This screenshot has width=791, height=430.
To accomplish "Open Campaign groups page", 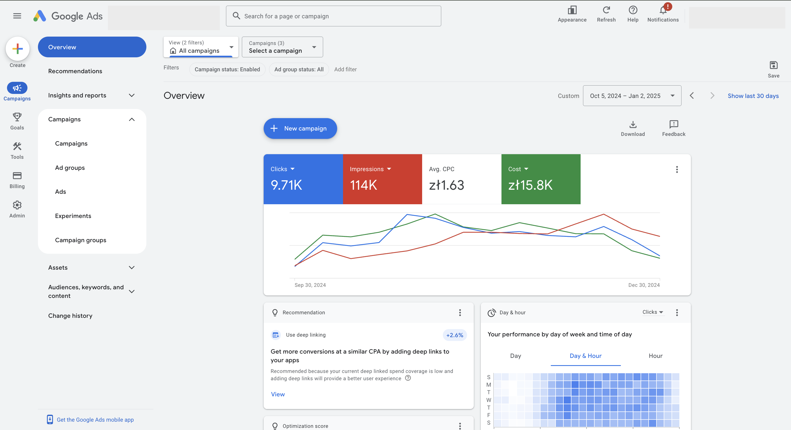I will [80, 240].
